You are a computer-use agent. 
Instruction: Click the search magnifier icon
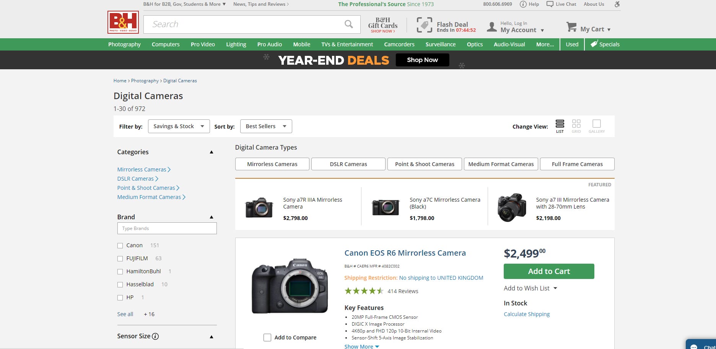click(x=348, y=24)
